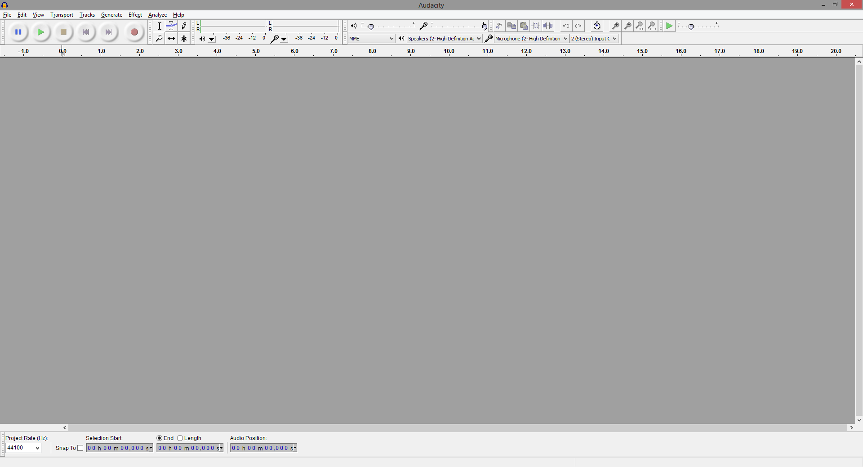The width and height of the screenshot is (863, 467).
Task: Open the playback meter options dropdown
Action: pyautogui.click(x=212, y=39)
